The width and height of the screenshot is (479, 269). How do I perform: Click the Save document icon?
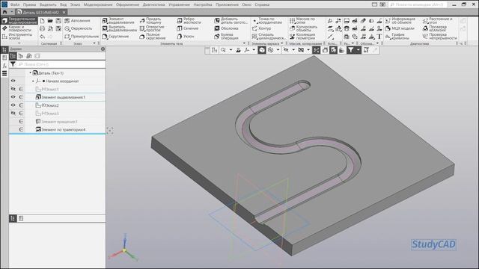click(x=58, y=20)
